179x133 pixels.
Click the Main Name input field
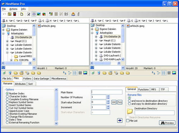coord(107,92)
